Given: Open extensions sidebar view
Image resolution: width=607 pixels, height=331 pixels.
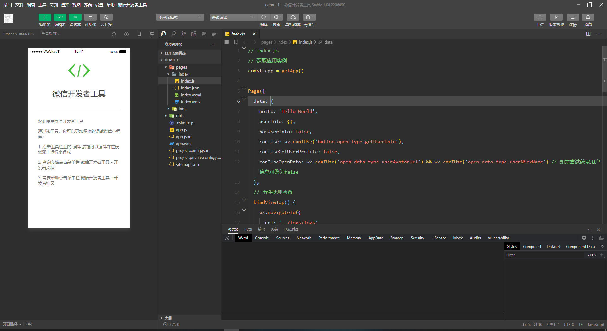Looking at the screenshot, I should pyautogui.click(x=194, y=34).
